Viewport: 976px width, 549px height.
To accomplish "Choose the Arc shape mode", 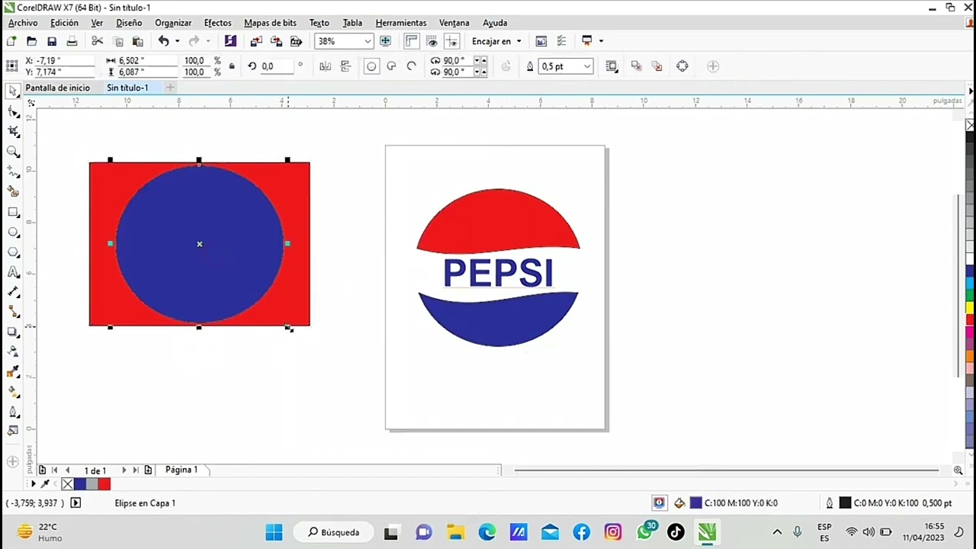I will click(412, 66).
